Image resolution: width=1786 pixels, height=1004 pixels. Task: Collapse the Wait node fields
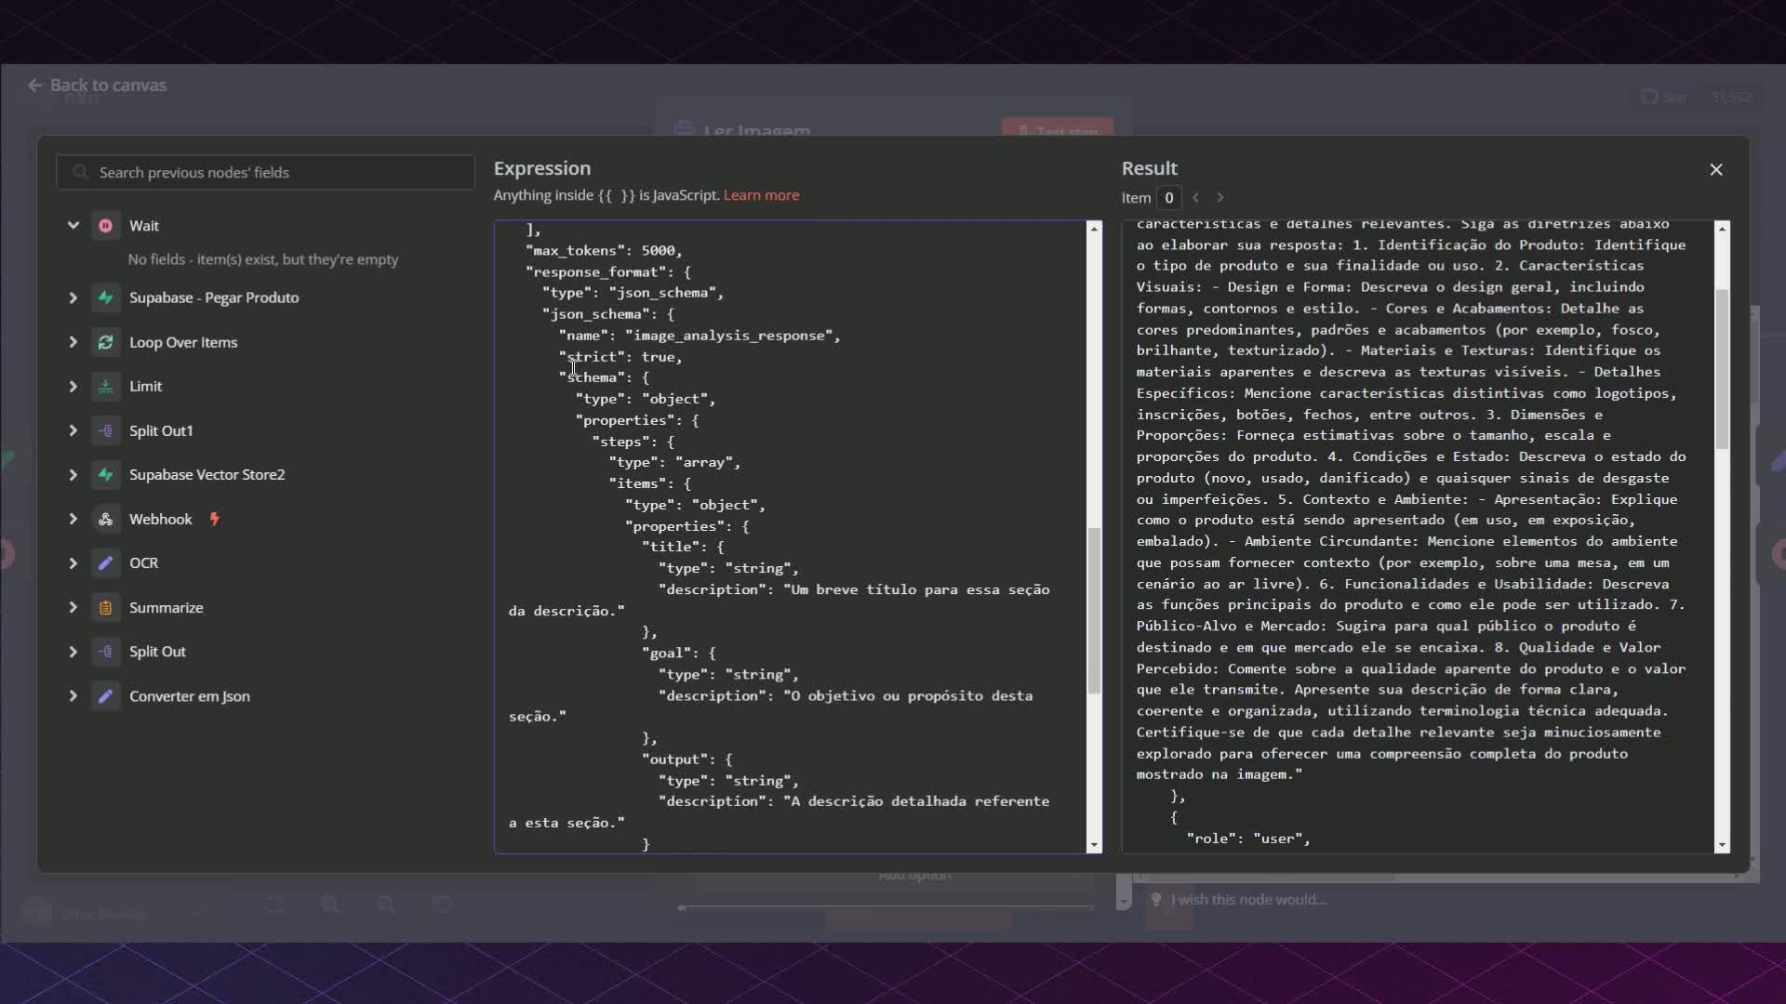(x=73, y=226)
